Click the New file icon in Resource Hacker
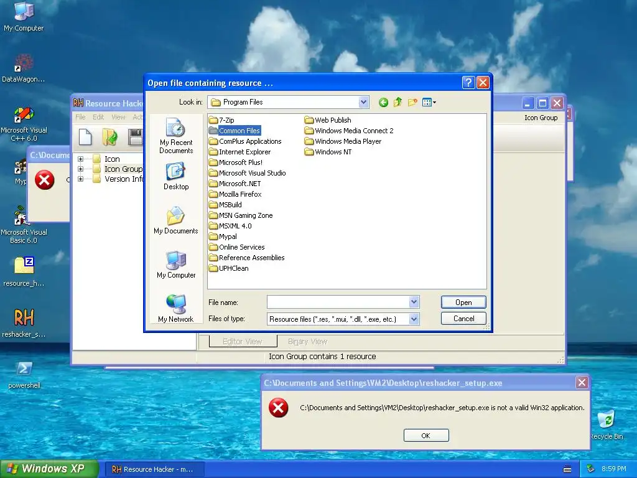This screenshot has width=637, height=478. point(85,137)
